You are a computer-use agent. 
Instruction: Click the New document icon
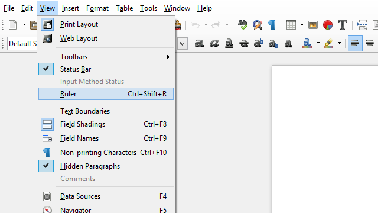click(13, 25)
